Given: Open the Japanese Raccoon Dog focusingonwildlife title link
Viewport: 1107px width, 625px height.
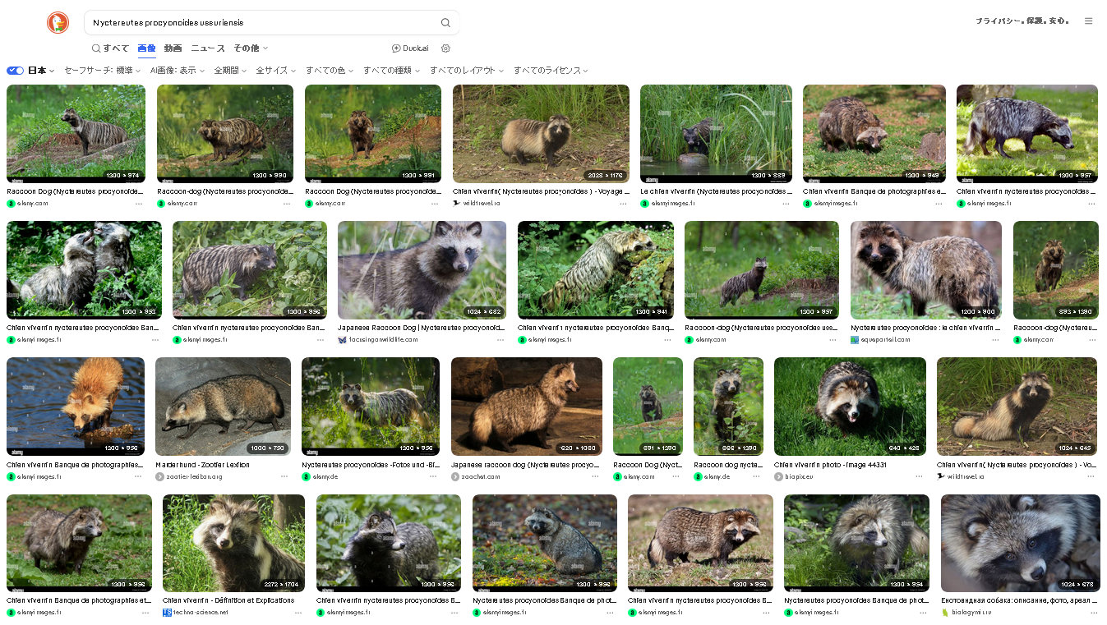Looking at the screenshot, I should click(x=421, y=328).
